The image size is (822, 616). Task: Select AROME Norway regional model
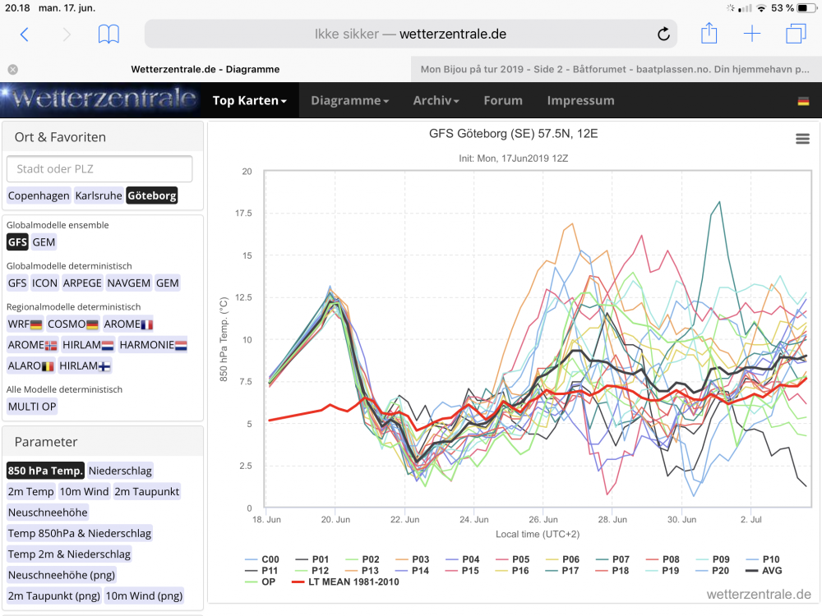coord(33,345)
